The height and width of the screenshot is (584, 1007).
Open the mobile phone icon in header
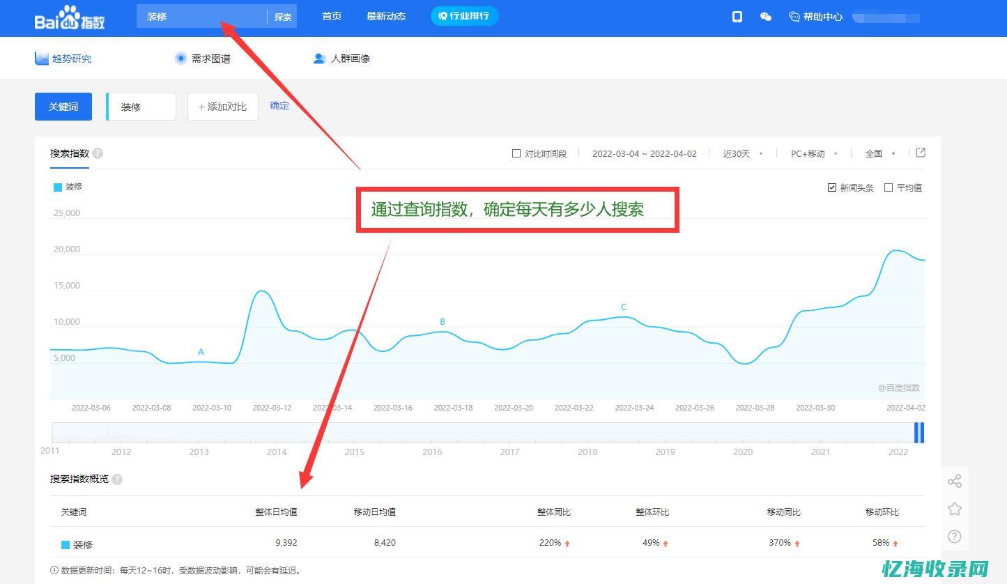(x=737, y=17)
